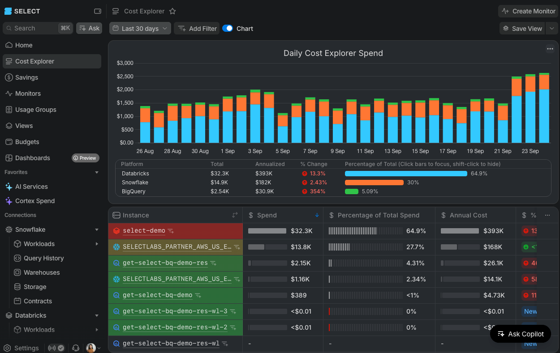
Task: Click the Create Monitor button
Action: 529,11
